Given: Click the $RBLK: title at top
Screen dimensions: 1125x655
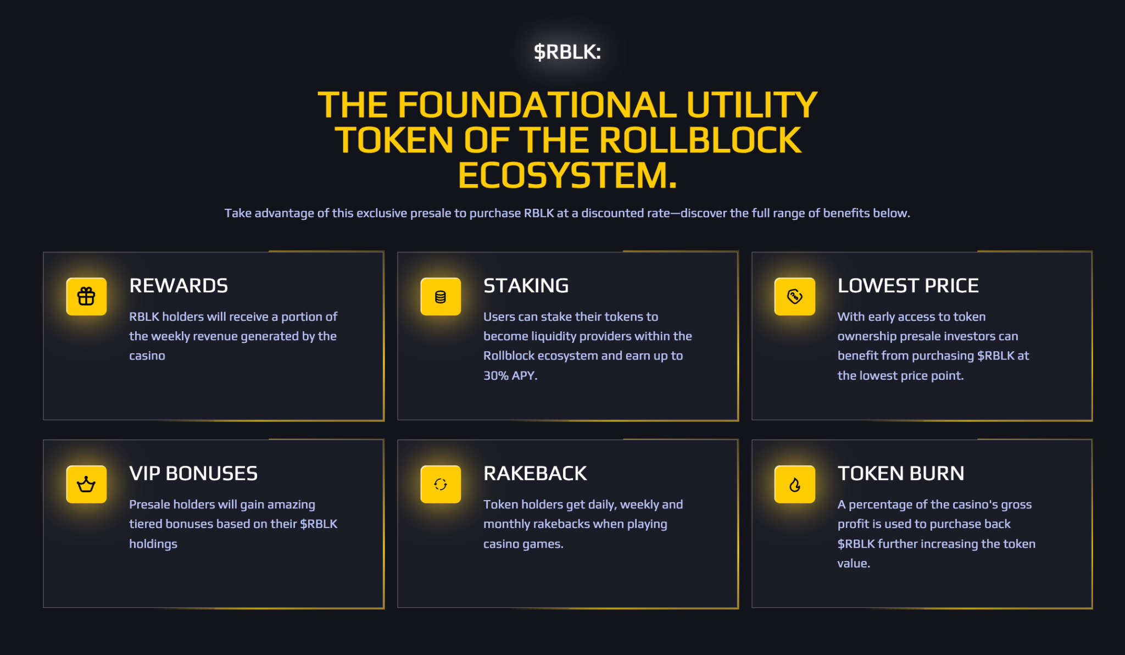Looking at the screenshot, I should [567, 52].
